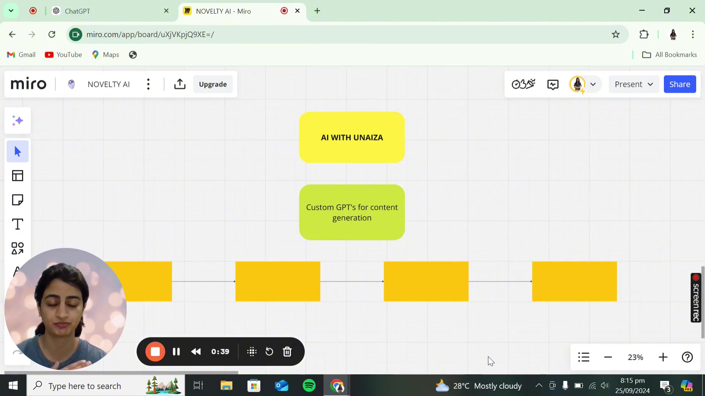Open Spotify from the taskbar
Viewport: 705px width, 396px height.
(x=309, y=386)
